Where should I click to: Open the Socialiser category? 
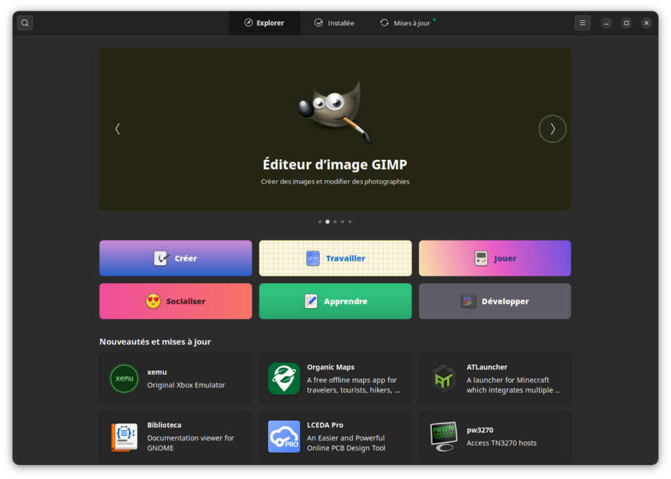pos(176,301)
